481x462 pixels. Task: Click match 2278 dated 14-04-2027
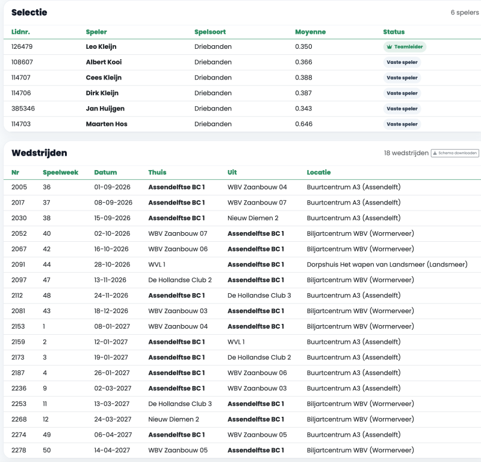[x=112, y=451]
